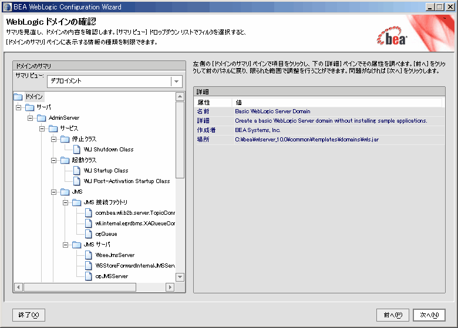Click the tree horizontal scroll left arrow

pyautogui.click(x=18, y=287)
